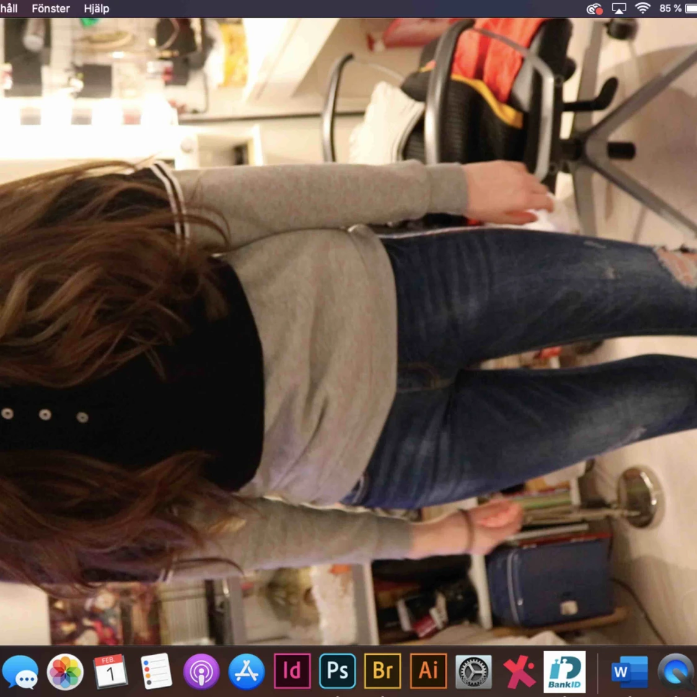Launch Adobe Illustrator from the dock
697x697 pixels.
coord(428,671)
